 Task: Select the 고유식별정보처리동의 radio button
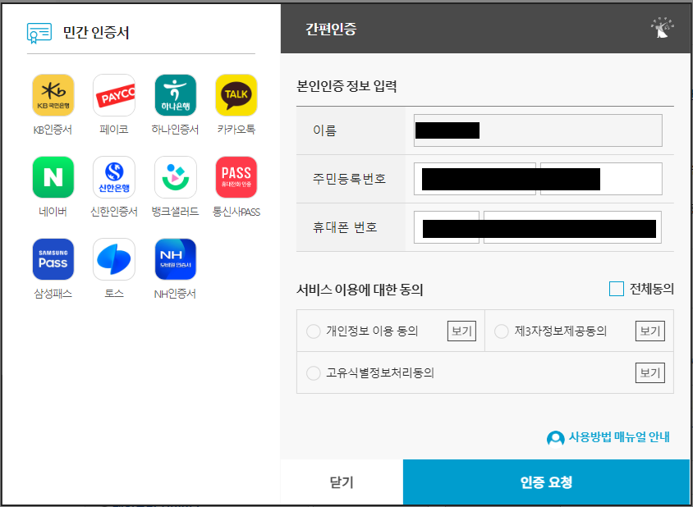click(314, 373)
